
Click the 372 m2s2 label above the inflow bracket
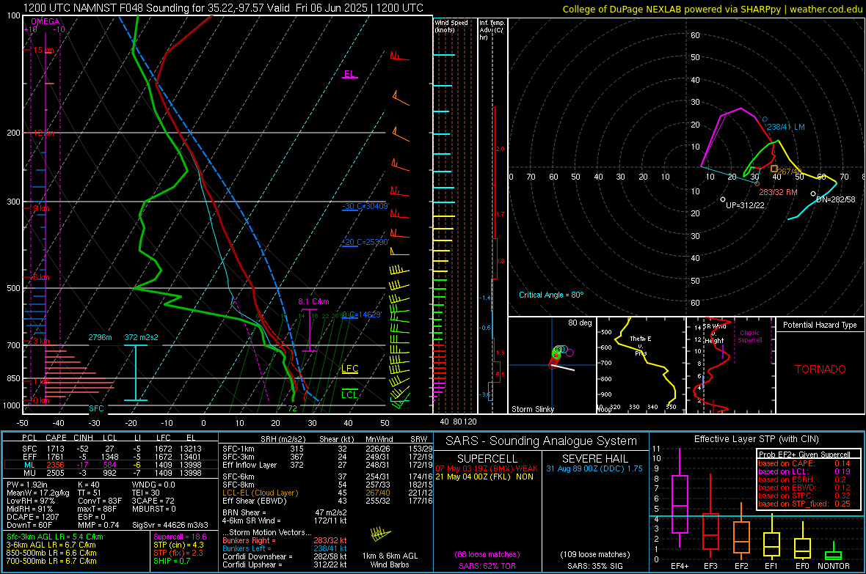[x=141, y=337]
